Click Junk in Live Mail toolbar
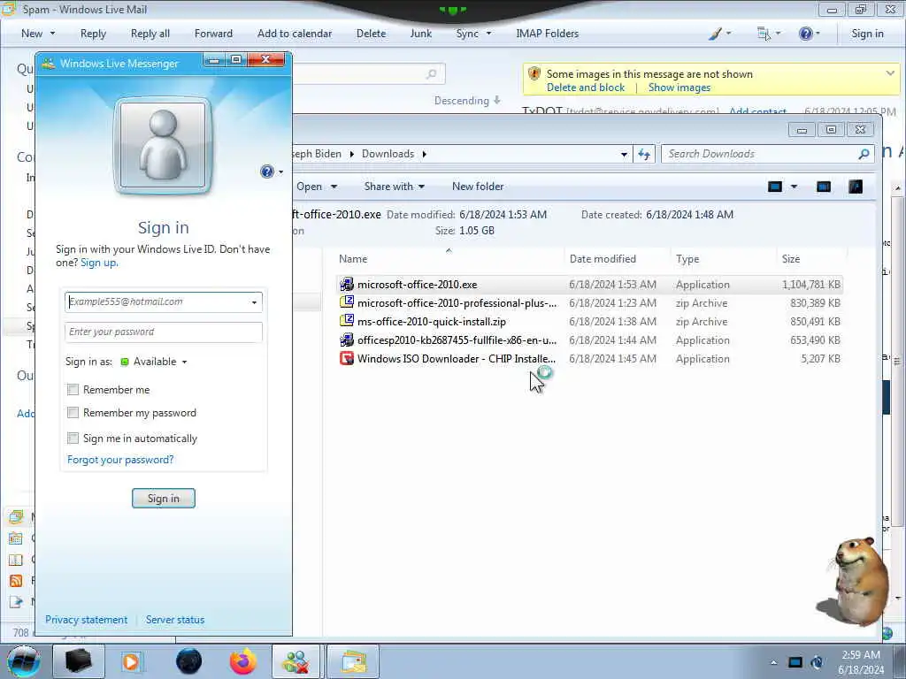The width and height of the screenshot is (906, 679). [x=420, y=34]
